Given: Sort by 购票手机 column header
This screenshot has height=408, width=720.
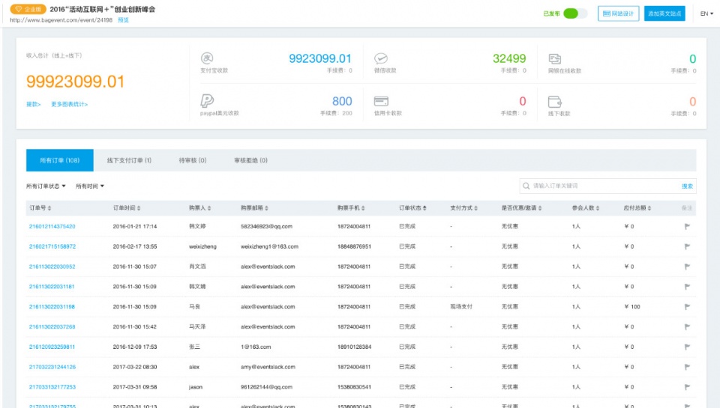Looking at the screenshot, I should [351, 208].
